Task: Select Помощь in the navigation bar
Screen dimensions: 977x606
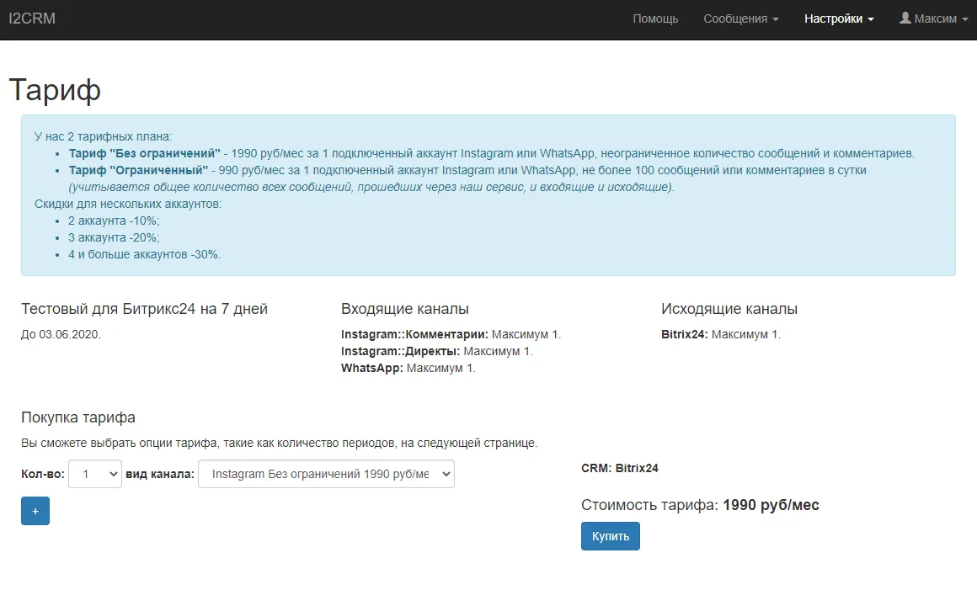Action: tap(655, 18)
